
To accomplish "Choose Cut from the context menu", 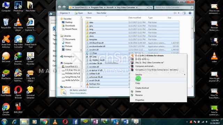I will [158, 80].
